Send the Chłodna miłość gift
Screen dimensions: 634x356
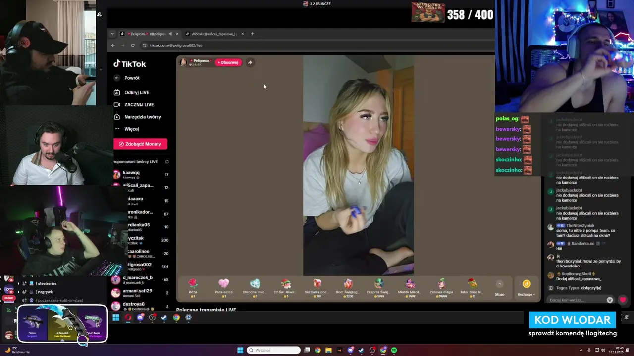pyautogui.click(x=255, y=287)
